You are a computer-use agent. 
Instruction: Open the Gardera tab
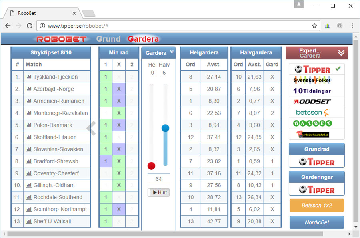[143, 39]
